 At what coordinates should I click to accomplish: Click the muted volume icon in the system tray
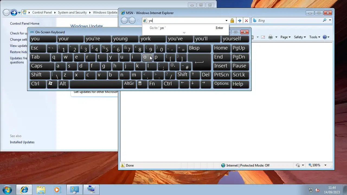click(317, 190)
